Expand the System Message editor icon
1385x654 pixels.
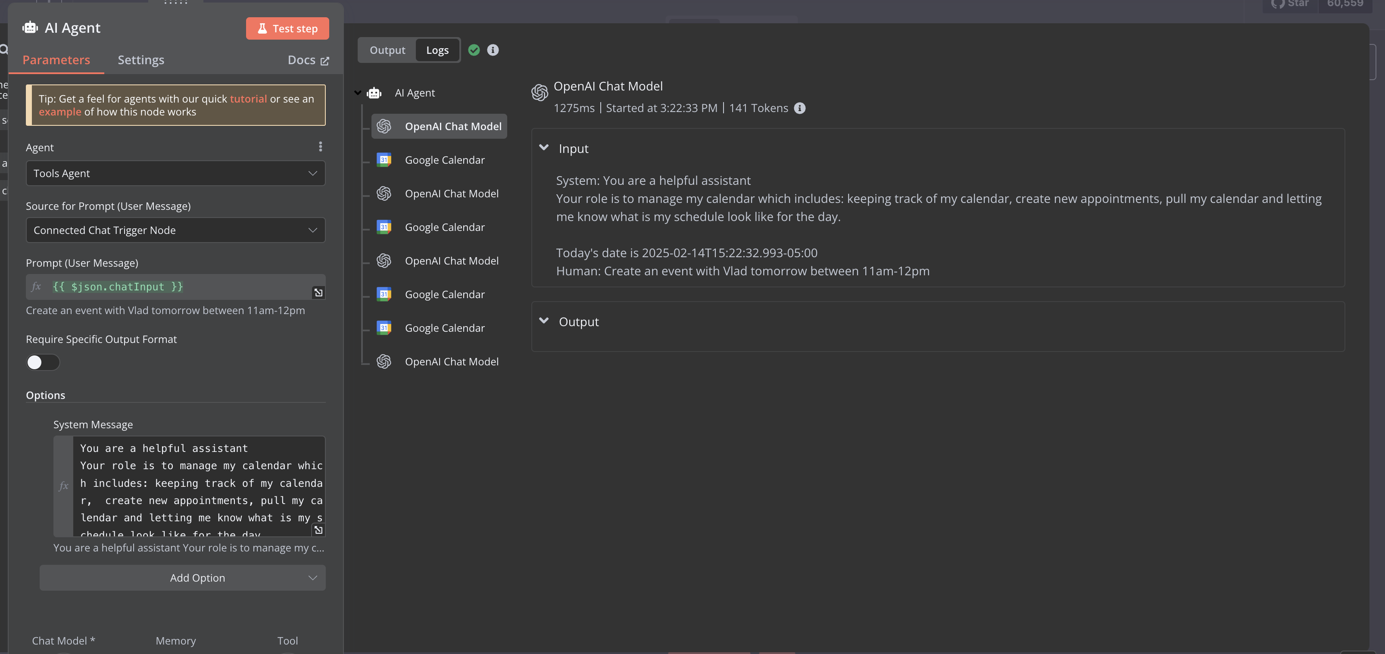point(318,530)
